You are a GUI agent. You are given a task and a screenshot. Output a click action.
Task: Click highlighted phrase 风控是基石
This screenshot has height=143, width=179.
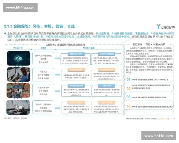coord(103,34)
